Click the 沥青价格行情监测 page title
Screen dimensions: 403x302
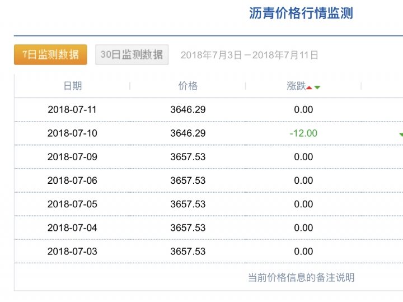coord(301,13)
